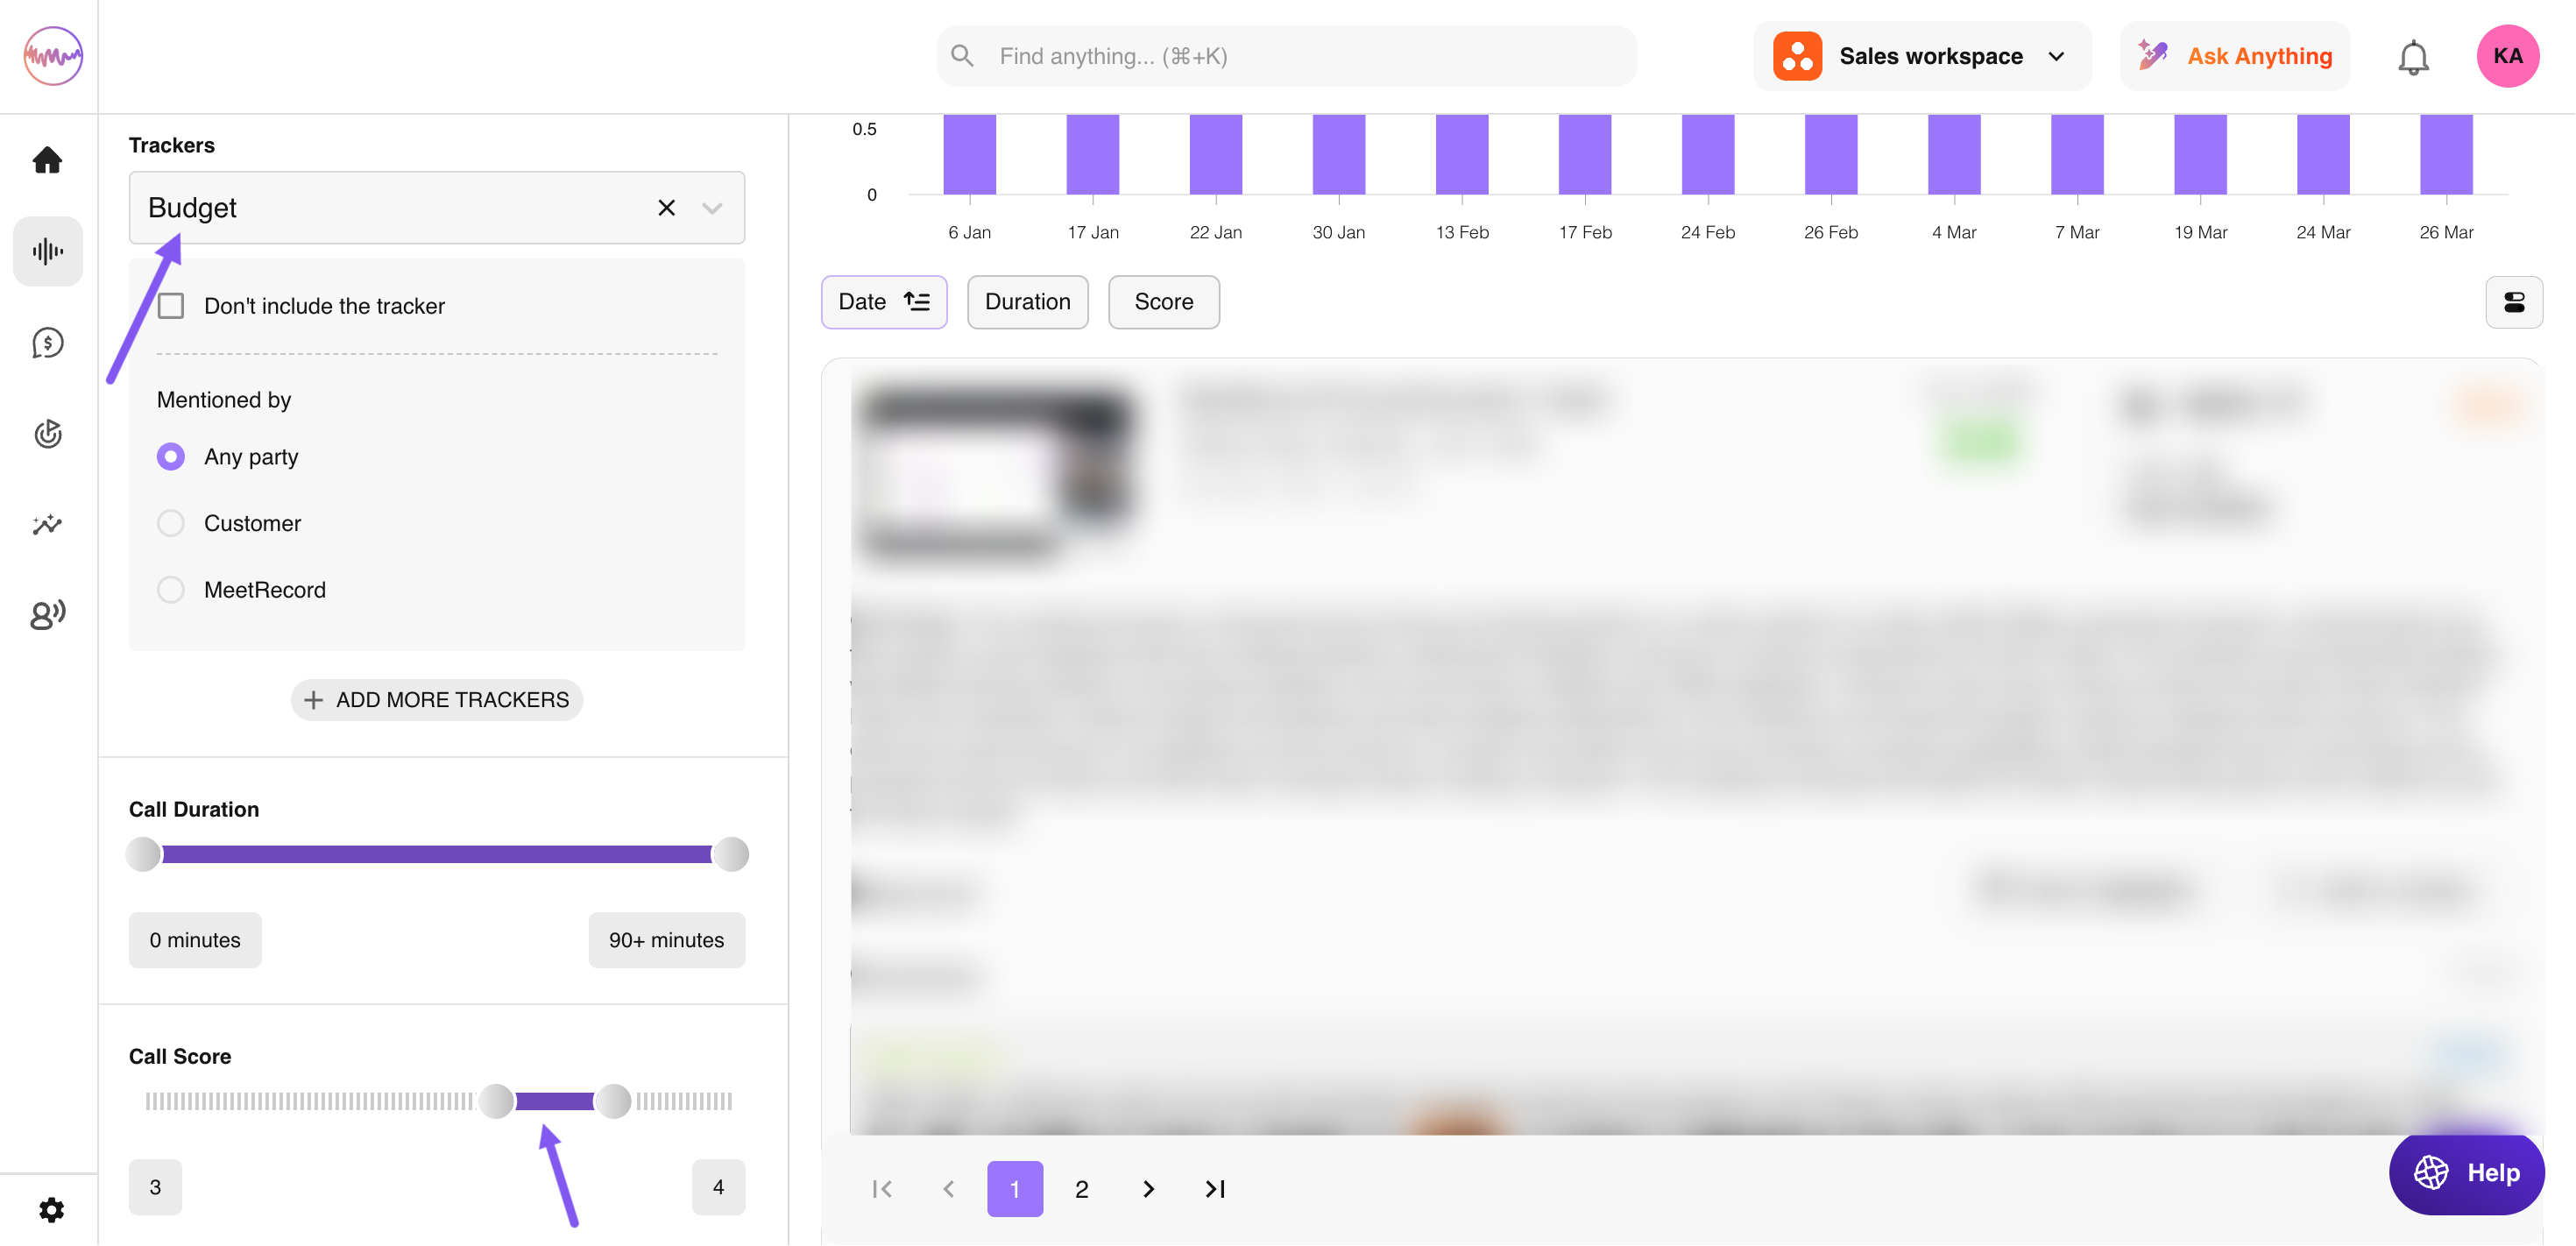Open settings gear in sidebar
Image resolution: width=2576 pixels, height=1246 pixels.
pos(51,1210)
